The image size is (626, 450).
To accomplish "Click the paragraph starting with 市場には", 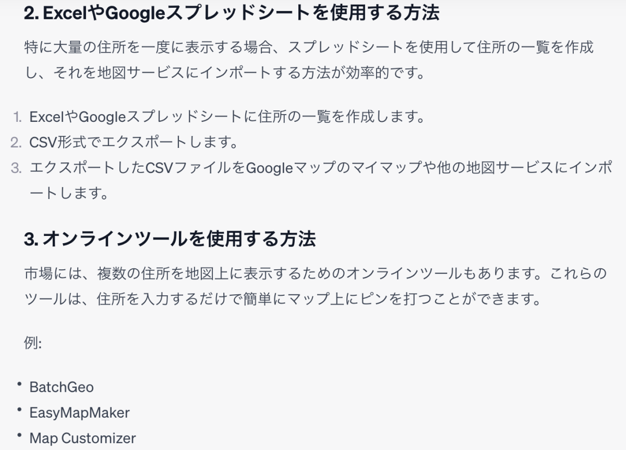I will [x=316, y=274].
